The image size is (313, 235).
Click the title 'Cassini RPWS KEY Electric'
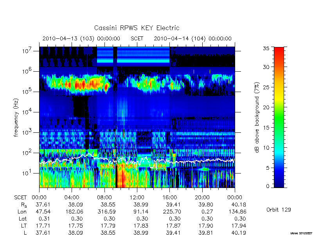pyautogui.click(x=137, y=28)
